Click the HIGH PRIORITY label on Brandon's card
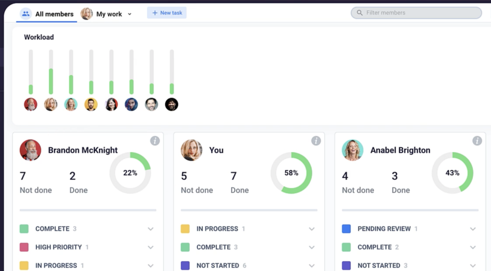 coord(58,247)
